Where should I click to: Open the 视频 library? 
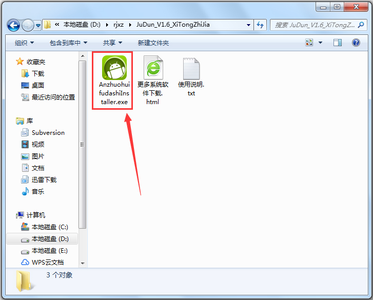pyautogui.click(x=38, y=144)
